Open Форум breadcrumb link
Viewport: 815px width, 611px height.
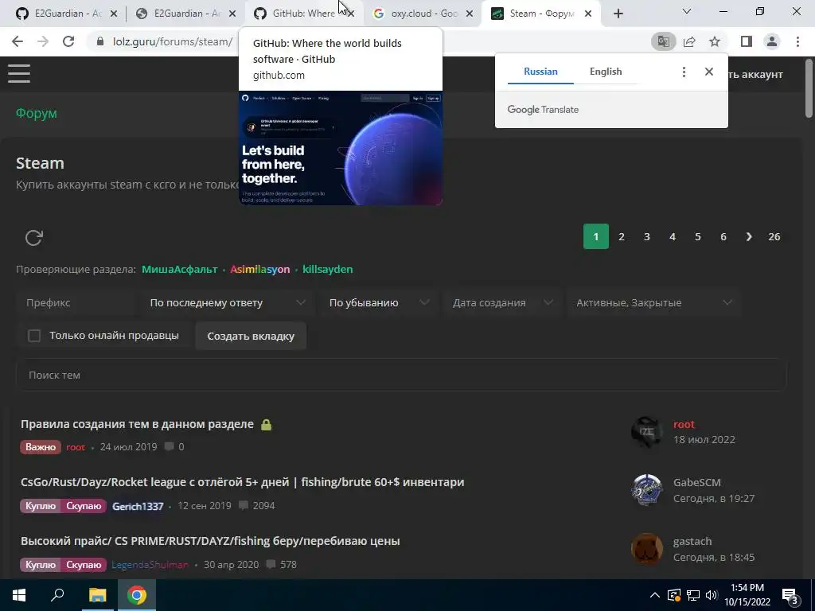click(37, 113)
